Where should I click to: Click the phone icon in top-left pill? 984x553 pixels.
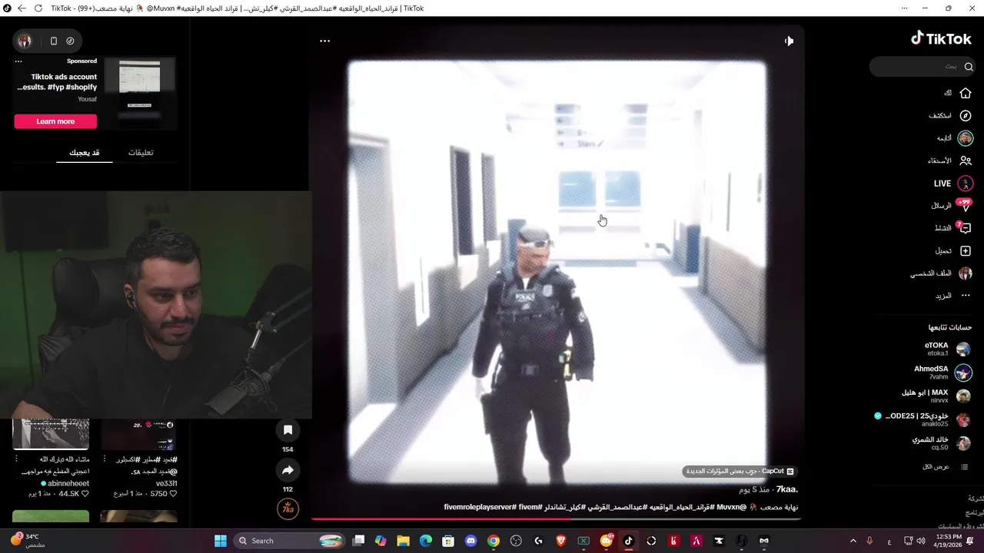[53, 41]
